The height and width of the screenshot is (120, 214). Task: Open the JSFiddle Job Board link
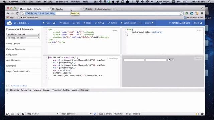(x=179, y=23)
